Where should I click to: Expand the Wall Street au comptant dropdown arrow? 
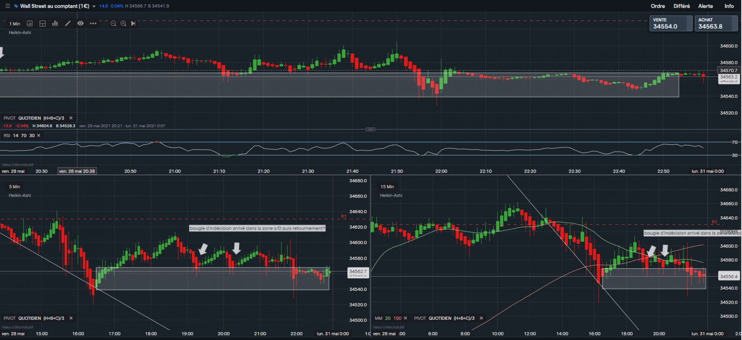click(x=94, y=6)
